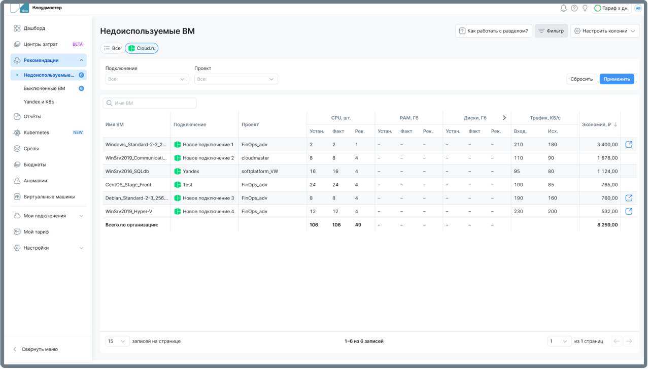Image resolution: width=648 pixels, height=369 pixels.
Task: Open external link for WinSrv2019_Hyper-V row
Action: (629, 212)
